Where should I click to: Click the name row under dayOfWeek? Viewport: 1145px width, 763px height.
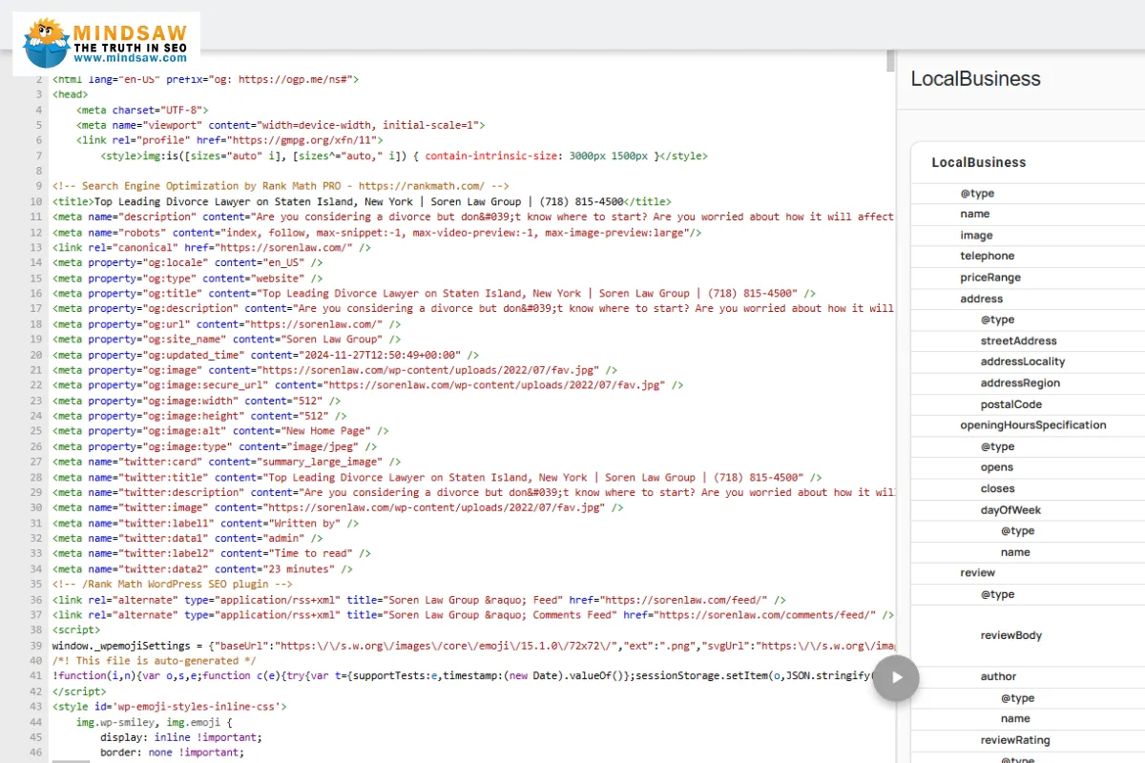(1028, 552)
